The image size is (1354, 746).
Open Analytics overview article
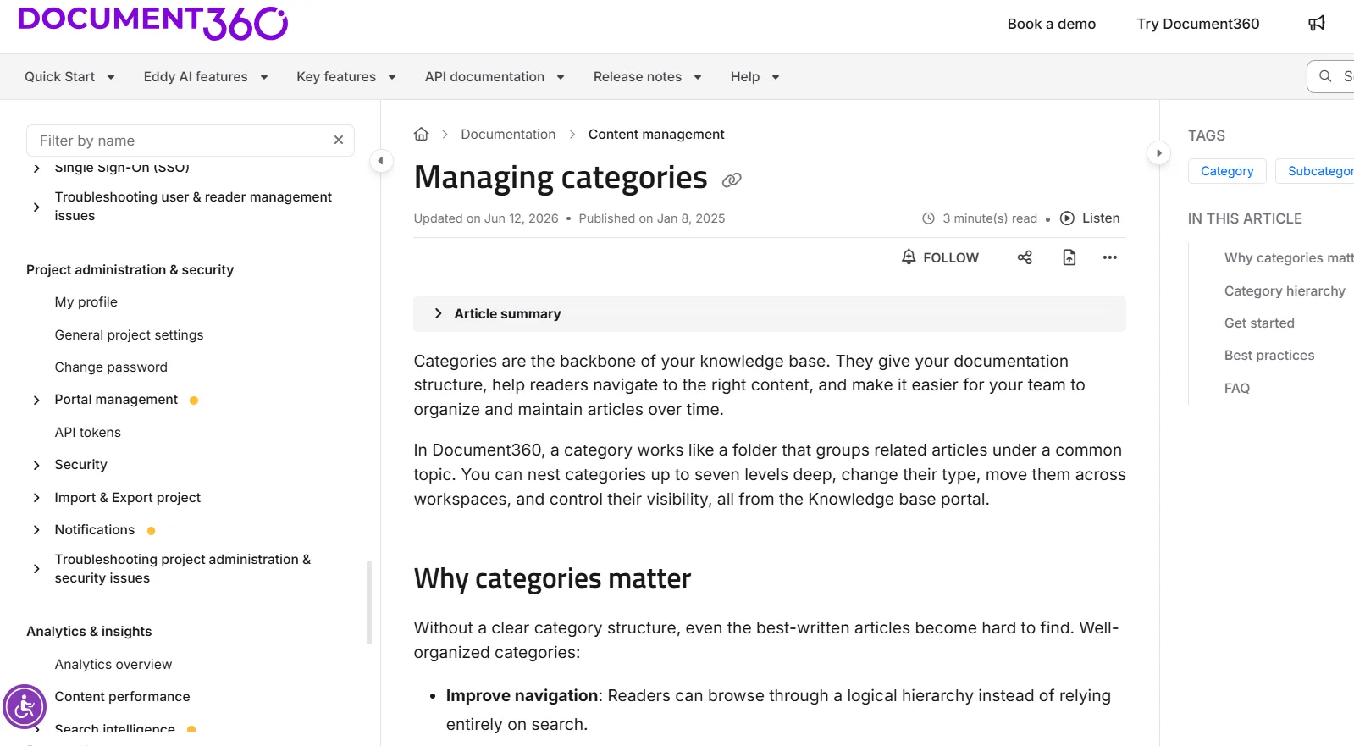click(113, 665)
